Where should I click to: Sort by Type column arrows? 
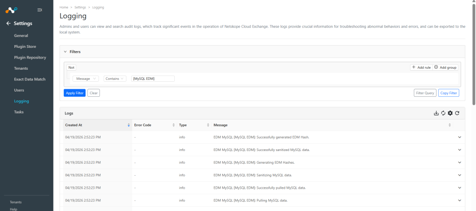(208, 125)
